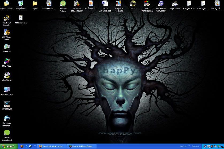
Task: Switch to Microsoft Photo Editor taskbar button
Action: (82, 146)
